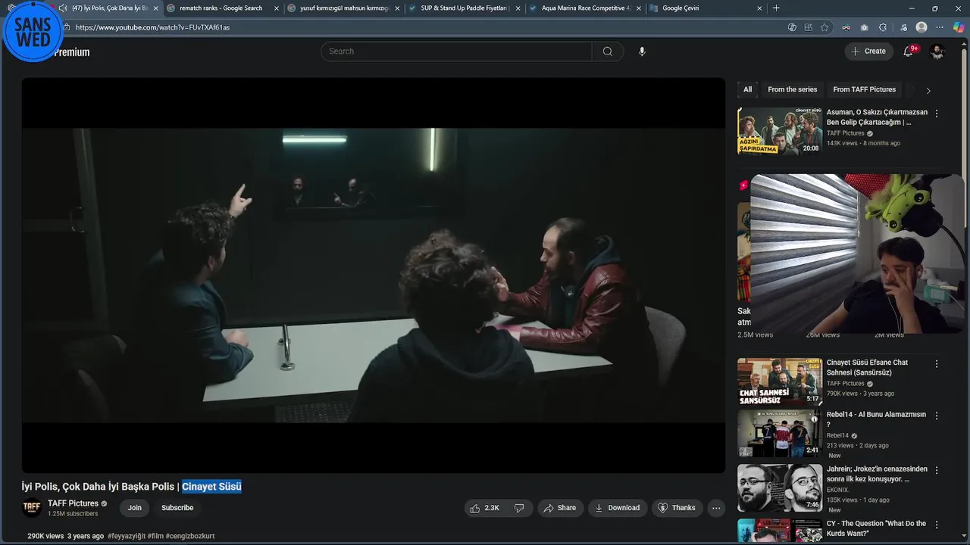This screenshot has height=545, width=970.
Task: Open Cinayet Süsü Efsane Chat Sahnesi thumbnail
Action: pos(780,381)
